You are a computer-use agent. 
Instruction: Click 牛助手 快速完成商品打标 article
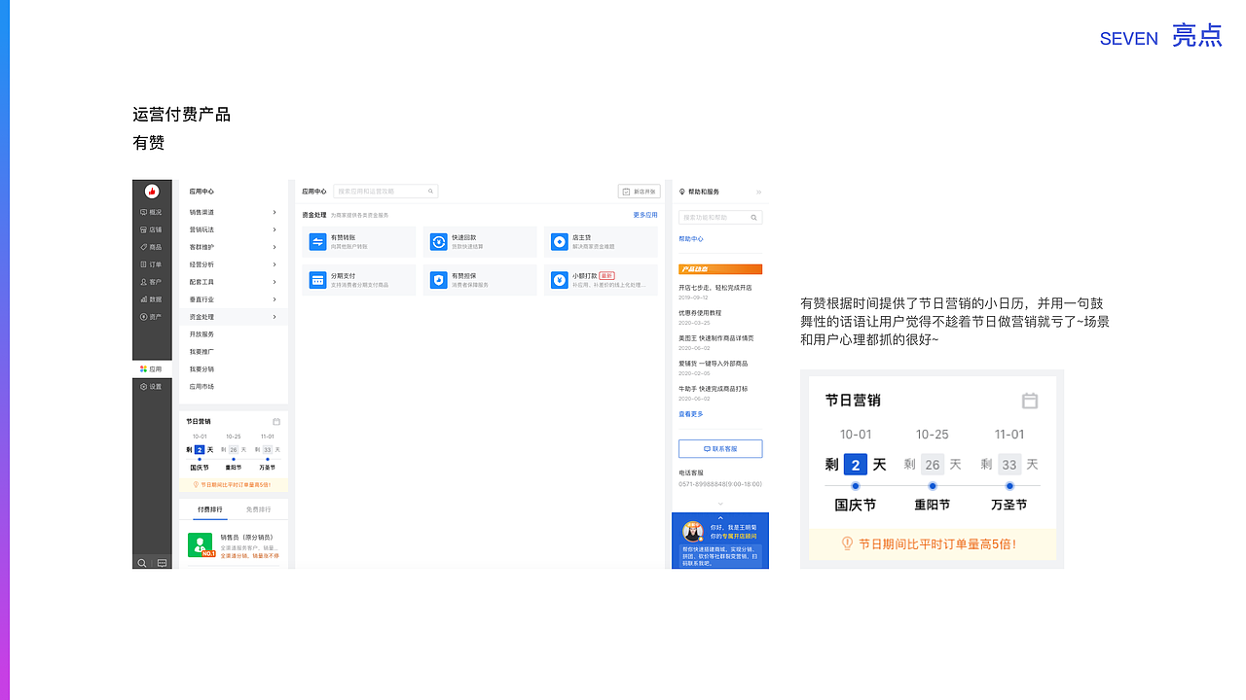click(x=714, y=389)
